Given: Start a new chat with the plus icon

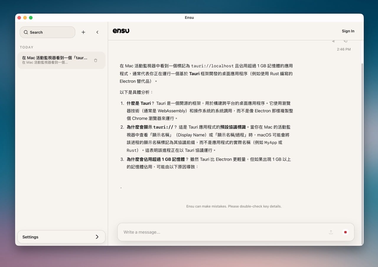Looking at the screenshot, I should (83, 32).
